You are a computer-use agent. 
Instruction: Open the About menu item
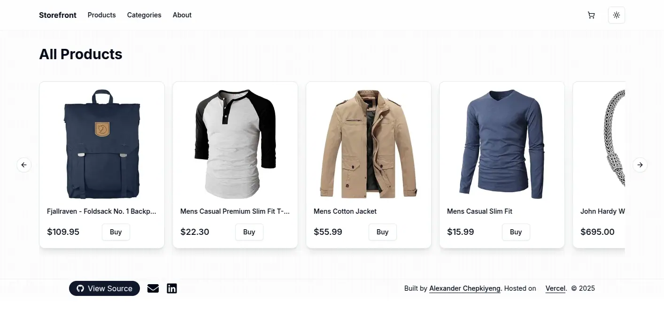(x=182, y=15)
